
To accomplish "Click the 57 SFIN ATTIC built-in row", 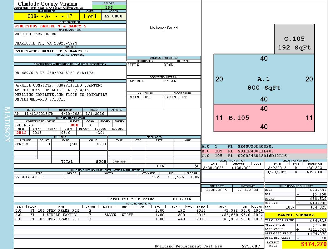I will (107, 177).
